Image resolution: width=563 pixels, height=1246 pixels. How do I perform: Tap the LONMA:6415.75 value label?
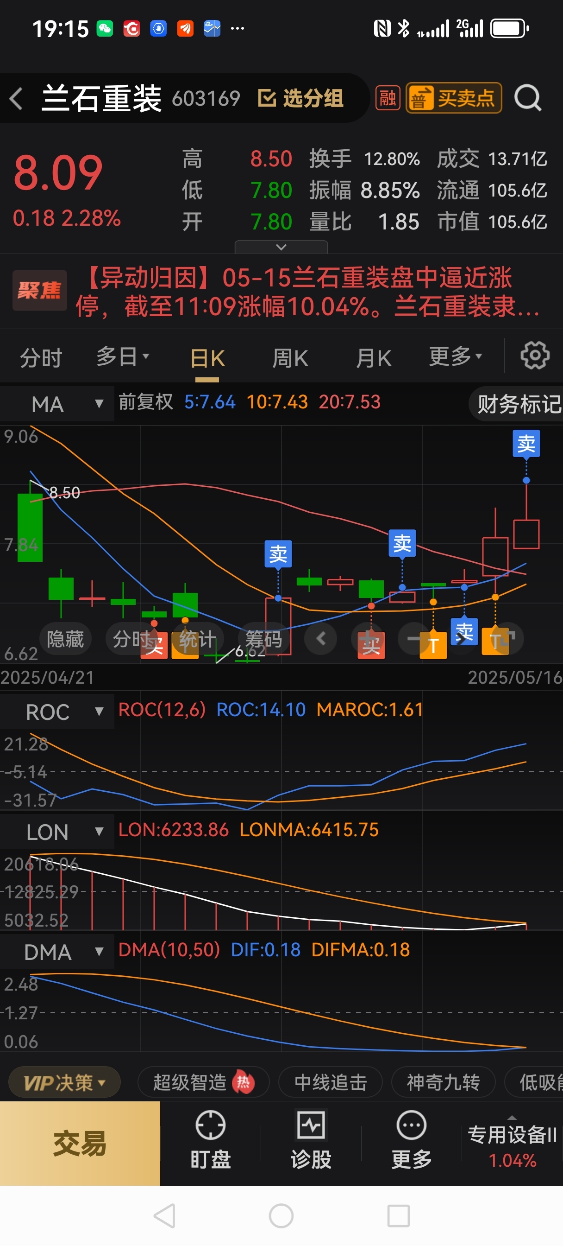click(309, 830)
